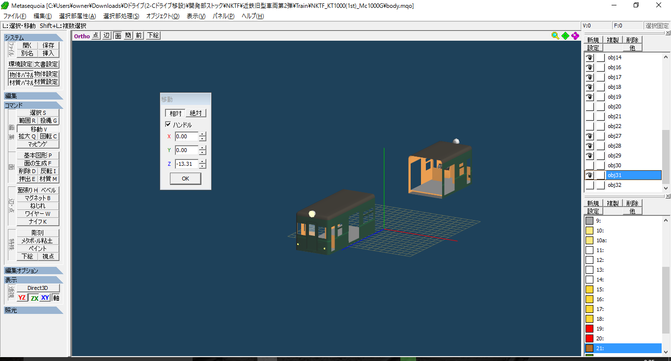Viewport: 671px width, 361px height.
Task: Click the magenta pan view icon
Action: tap(575, 36)
